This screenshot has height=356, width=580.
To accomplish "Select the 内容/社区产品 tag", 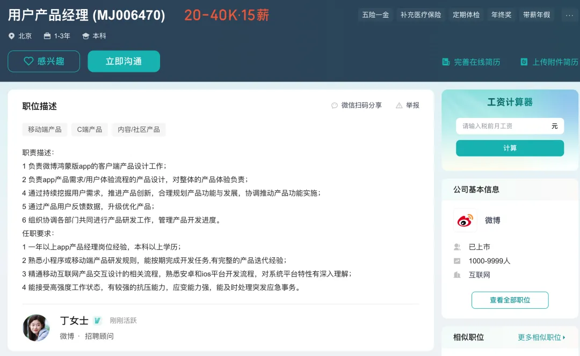I will click(139, 130).
